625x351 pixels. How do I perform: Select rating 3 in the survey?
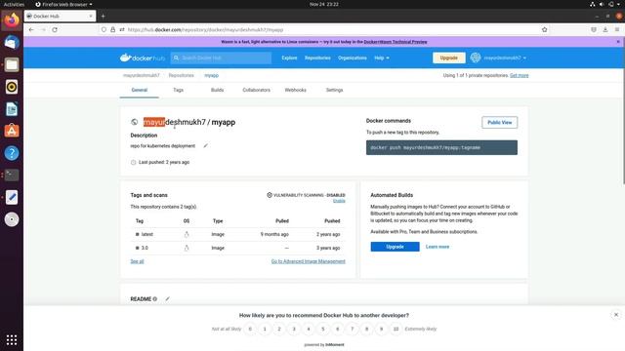294,330
